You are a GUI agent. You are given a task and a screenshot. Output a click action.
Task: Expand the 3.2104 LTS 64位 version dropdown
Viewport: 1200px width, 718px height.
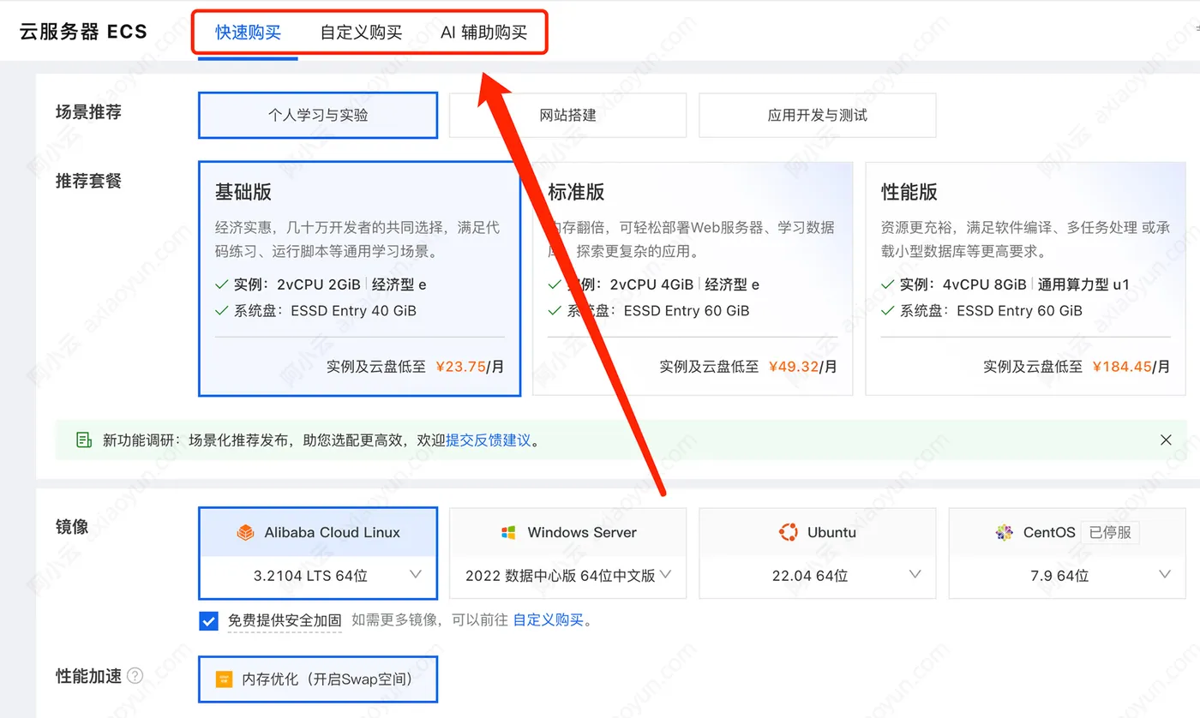[318, 576]
